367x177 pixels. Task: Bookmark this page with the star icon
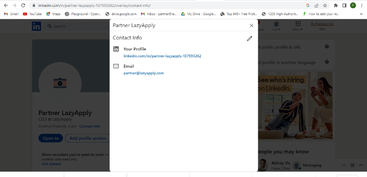[x=325, y=6]
